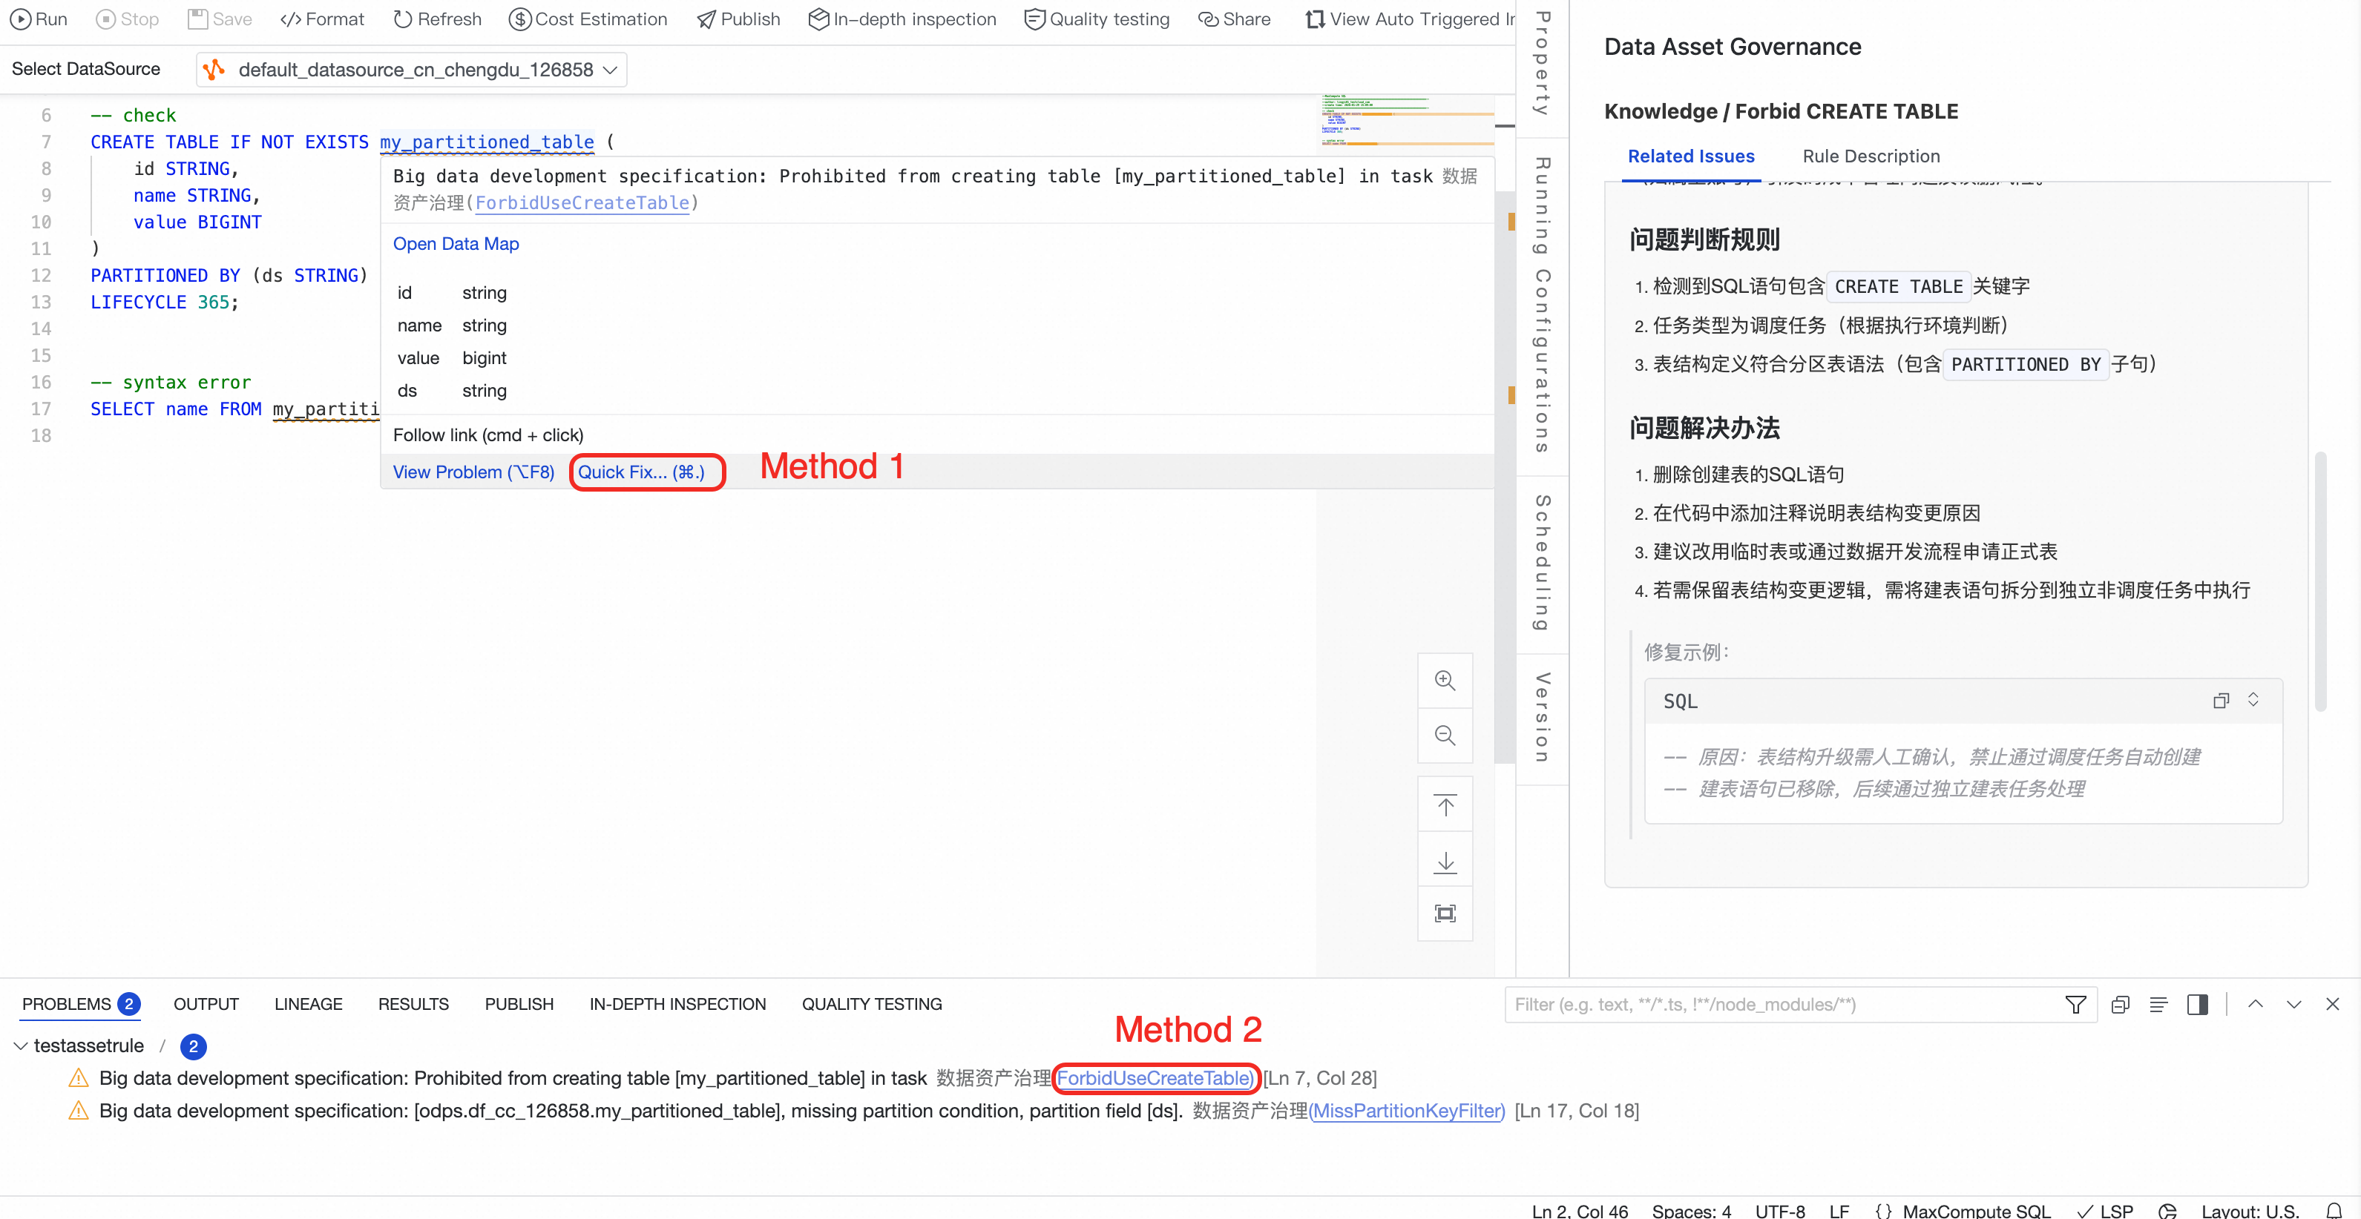Zoom in using the magnifier plus icon
This screenshot has height=1219, width=2361.
coord(1445,681)
